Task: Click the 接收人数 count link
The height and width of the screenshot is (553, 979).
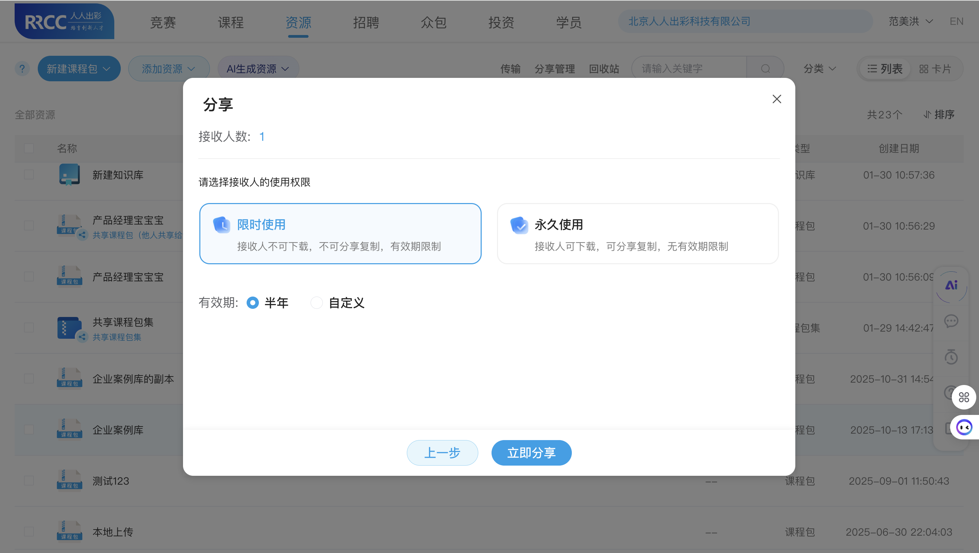Action: 262,136
